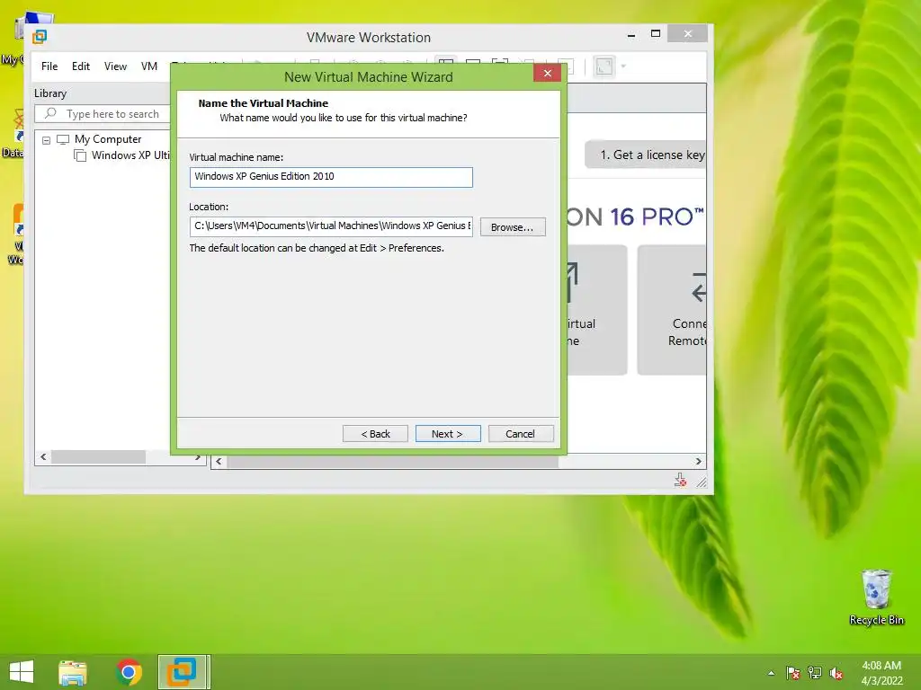Open the dropdown arrow beside full screen icon

(623, 66)
